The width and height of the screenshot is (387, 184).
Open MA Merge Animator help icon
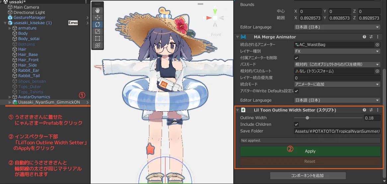pos(364,37)
